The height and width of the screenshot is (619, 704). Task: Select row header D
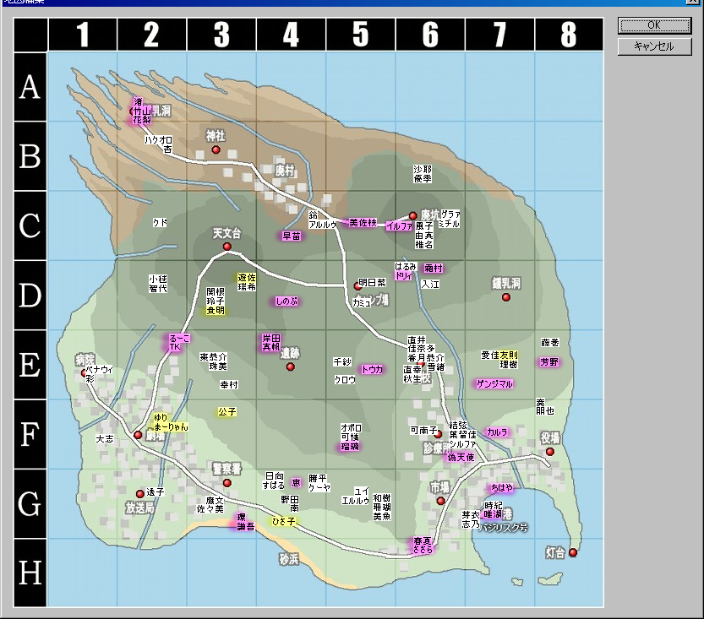[x=30, y=296]
